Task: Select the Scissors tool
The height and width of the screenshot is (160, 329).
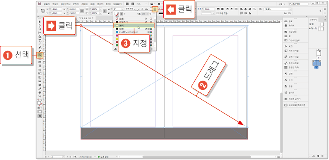Action: click(40, 70)
